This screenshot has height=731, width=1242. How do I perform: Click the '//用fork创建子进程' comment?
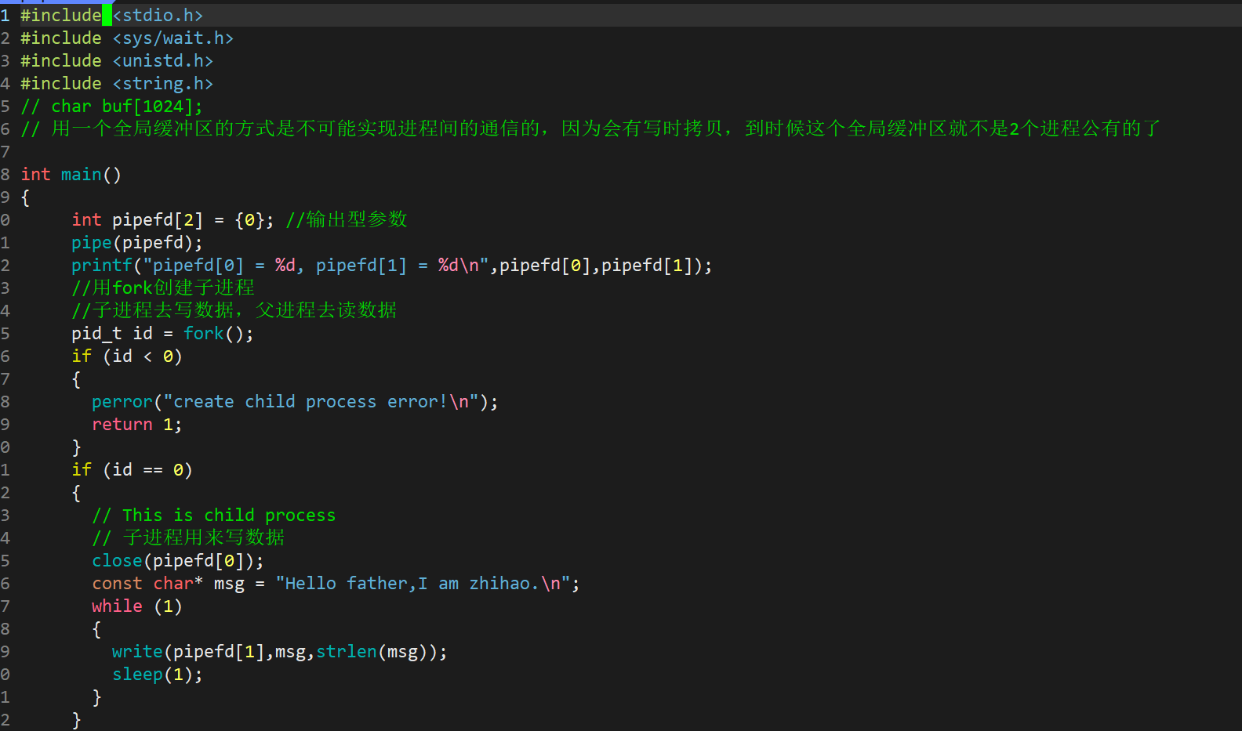[x=163, y=288]
